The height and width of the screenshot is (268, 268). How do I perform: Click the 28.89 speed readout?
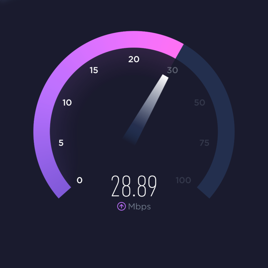pyautogui.click(x=134, y=186)
